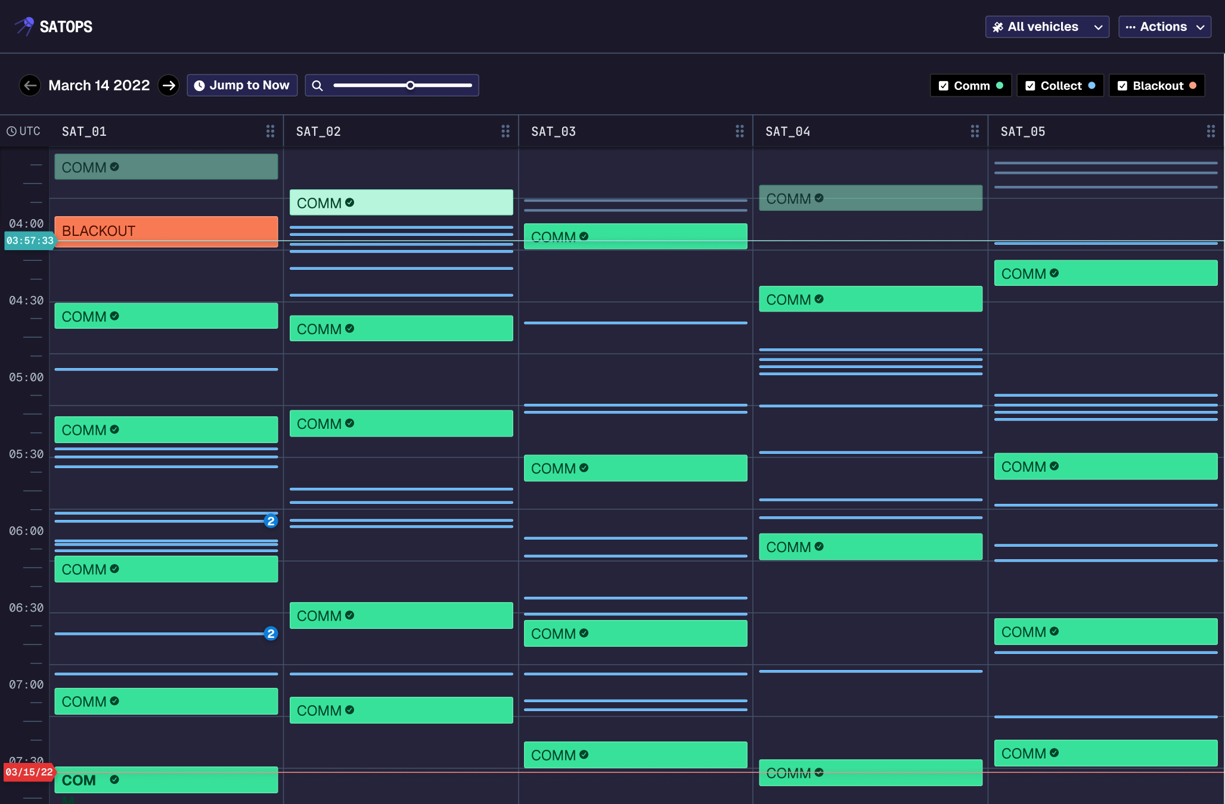The height and width of the screenshot is (804, 1225).
Task: Disable the Blackout filter checkbox
Action: pyautogui.click(x=1122, y=86)
